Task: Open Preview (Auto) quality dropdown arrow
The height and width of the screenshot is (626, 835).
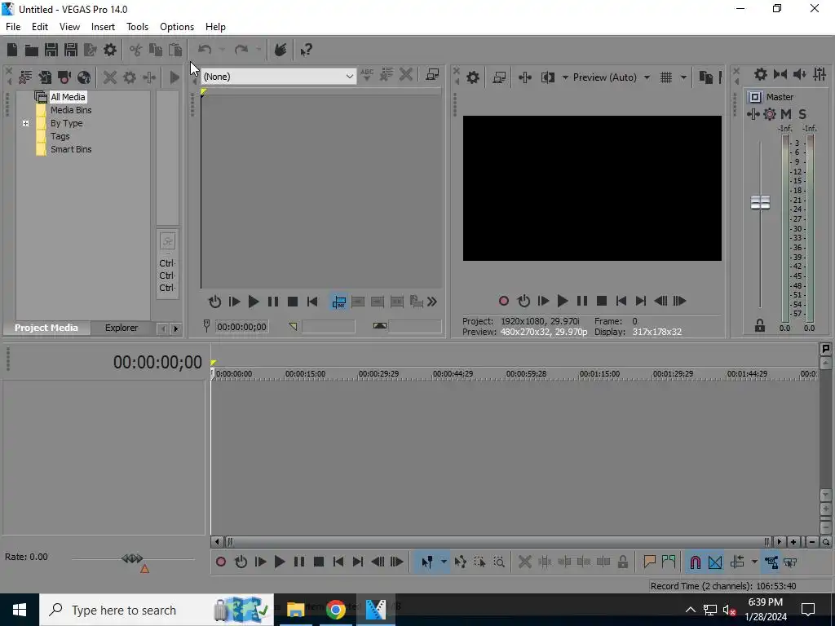Action: coord(647,77)
